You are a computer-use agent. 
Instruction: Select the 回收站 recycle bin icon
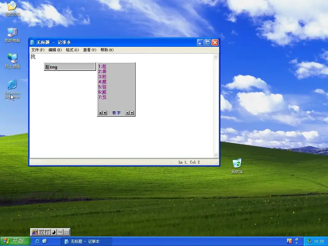tap(237, 166)
